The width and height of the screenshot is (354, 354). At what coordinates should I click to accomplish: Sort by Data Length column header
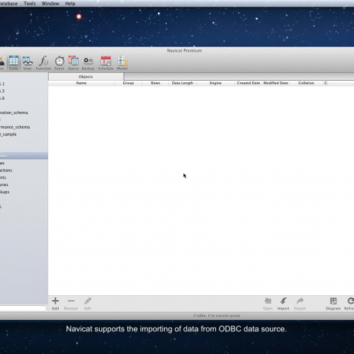(x=183, y=83)
